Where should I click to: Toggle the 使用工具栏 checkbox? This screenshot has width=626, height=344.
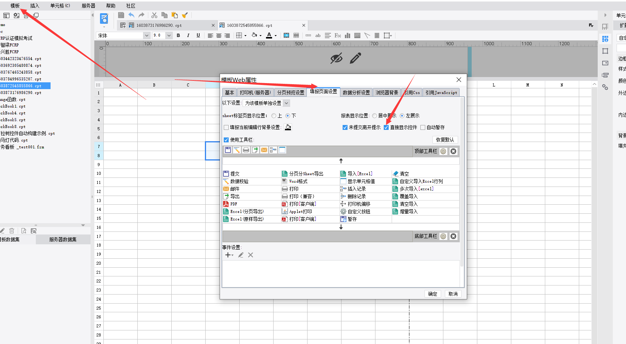pos(226,140)
